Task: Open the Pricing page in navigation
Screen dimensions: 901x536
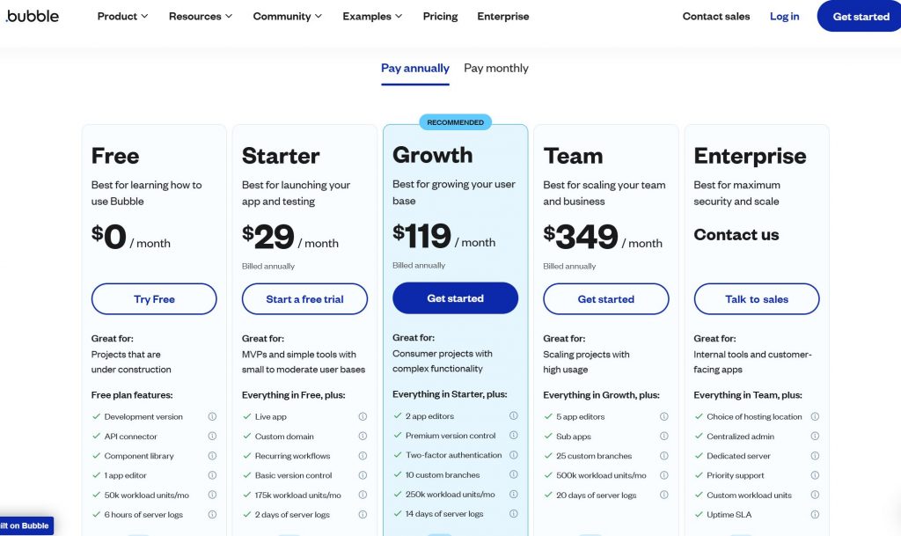Action: (x=440, y=16)
